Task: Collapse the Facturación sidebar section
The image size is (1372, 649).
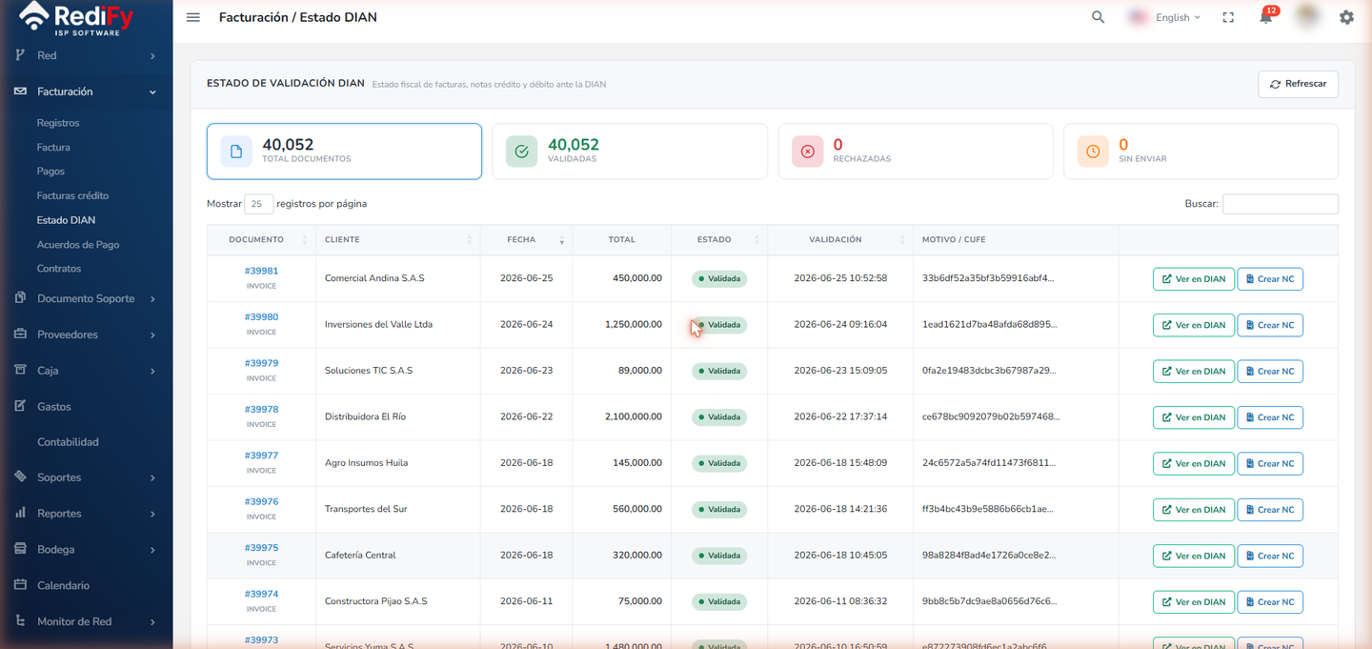Action: click(86, 91)
